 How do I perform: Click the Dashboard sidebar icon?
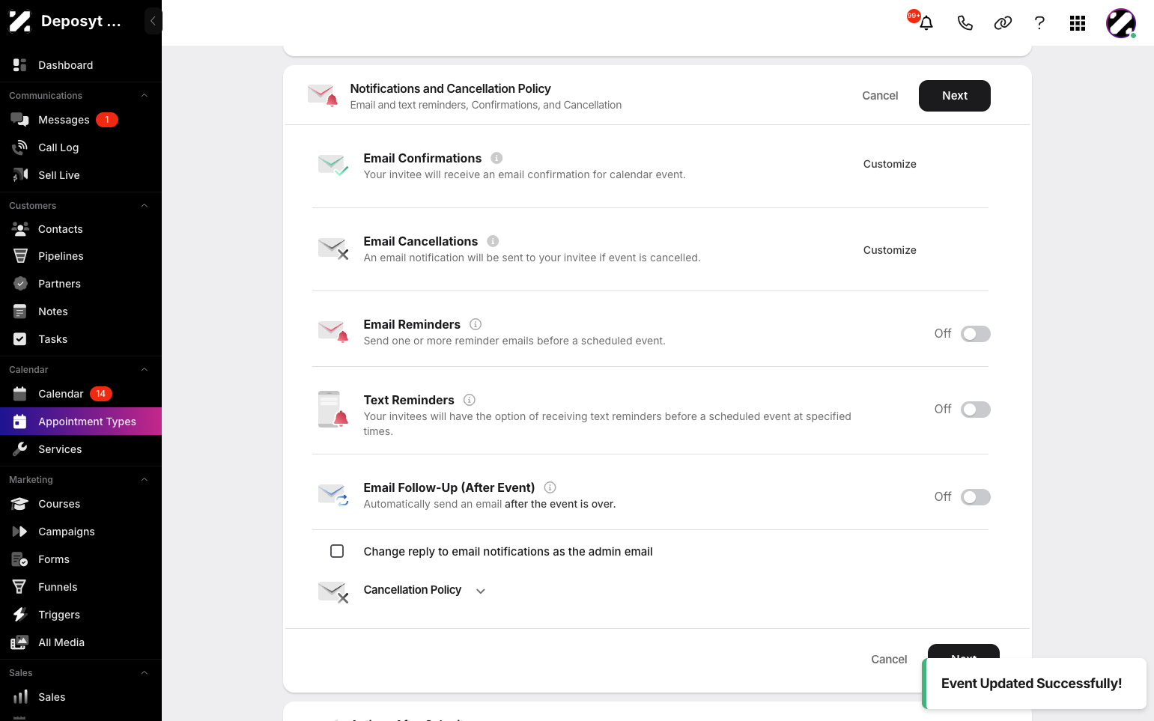20,65
